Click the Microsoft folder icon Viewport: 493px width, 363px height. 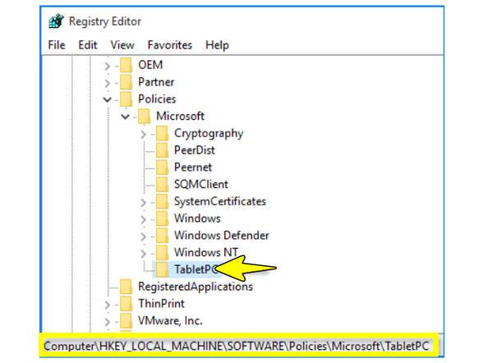click(x=145, y=116)
